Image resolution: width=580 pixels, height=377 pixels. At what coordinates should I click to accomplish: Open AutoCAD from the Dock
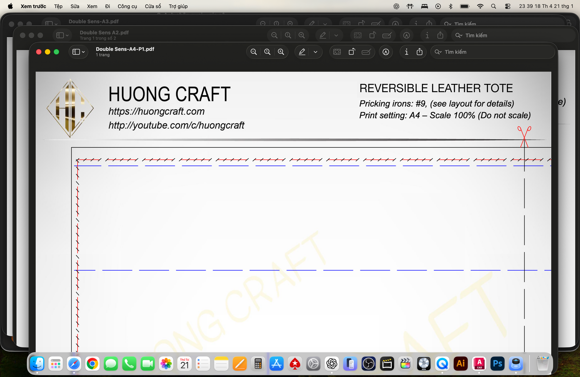[x=479, y=364]
